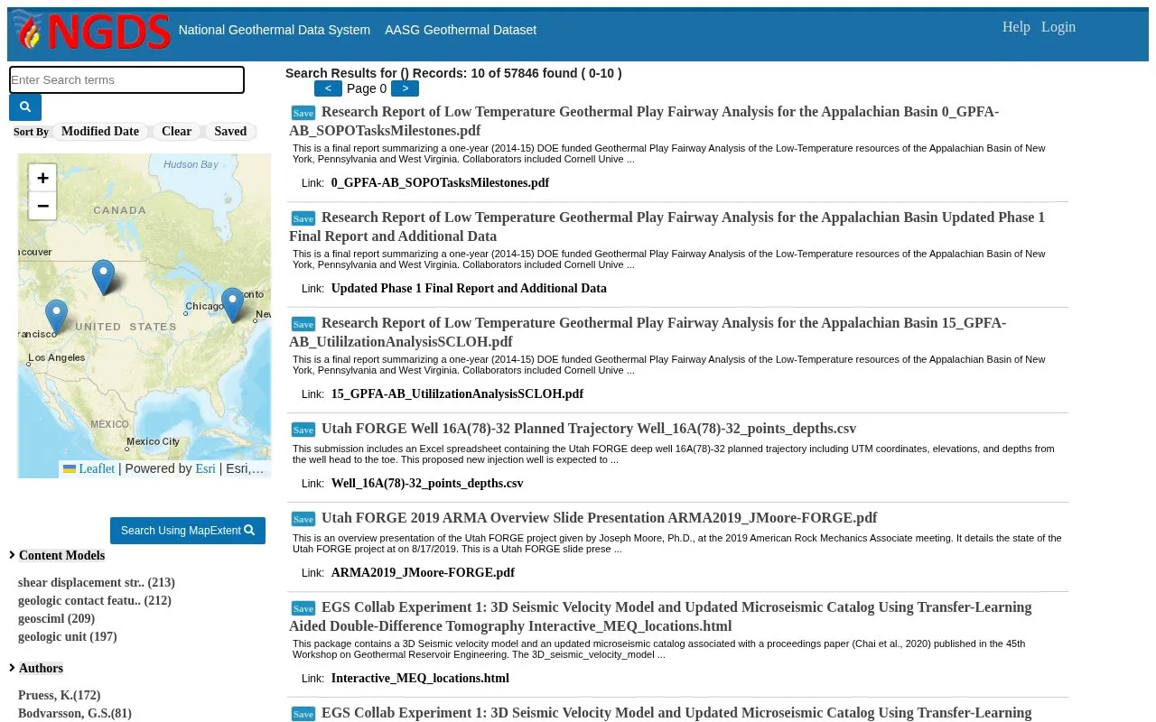Screen dimensions: 1156x722
Task: Go to next results page
Action: (405, 88)
